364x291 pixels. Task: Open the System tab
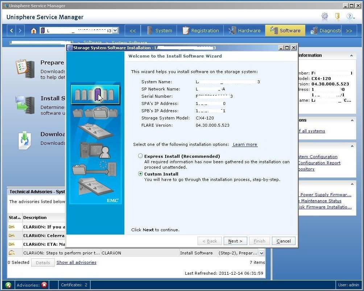(x=159, y=30)
